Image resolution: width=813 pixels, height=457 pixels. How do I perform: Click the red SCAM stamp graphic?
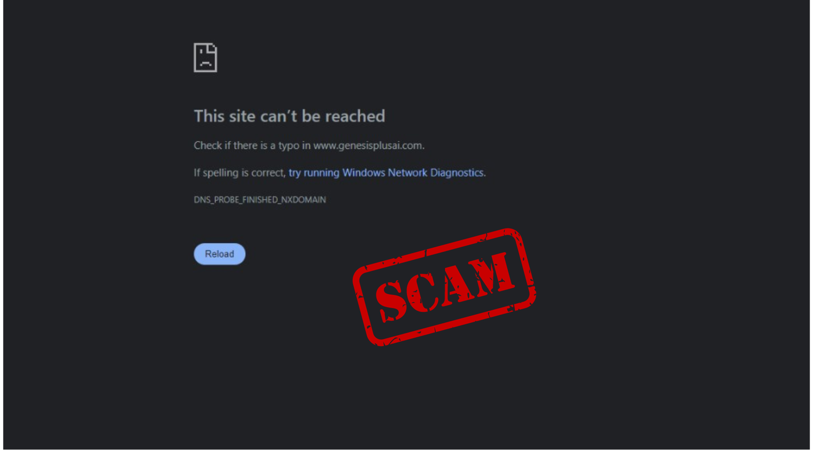click(445, 287)
